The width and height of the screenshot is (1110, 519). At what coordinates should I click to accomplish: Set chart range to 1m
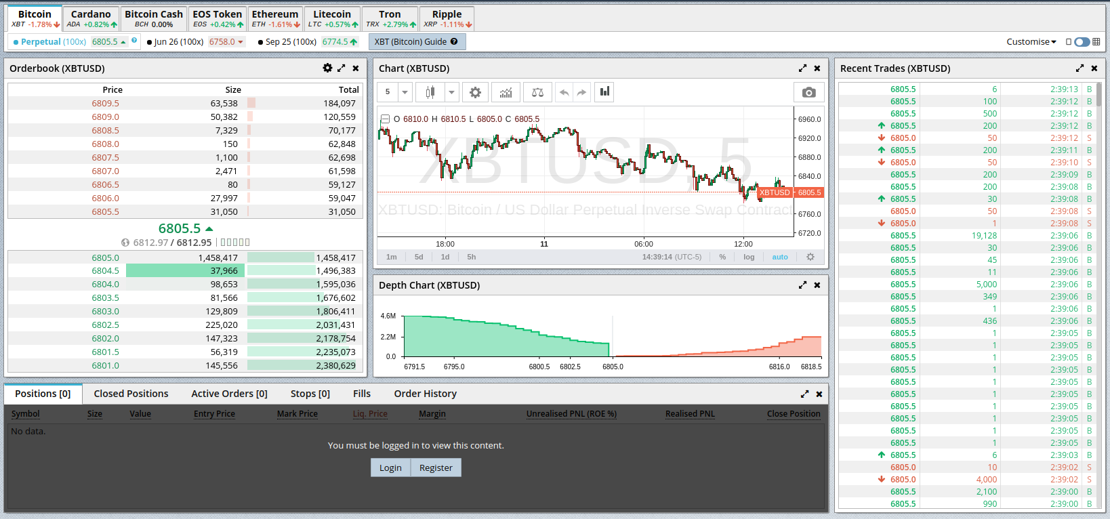tap(392, 257)
